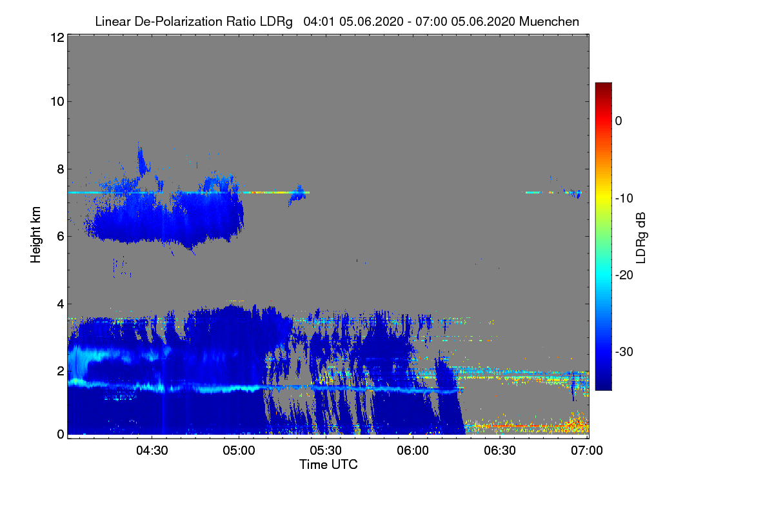Click the 'Time UTC' axis label
774x516 pixels.
point(328,464)
